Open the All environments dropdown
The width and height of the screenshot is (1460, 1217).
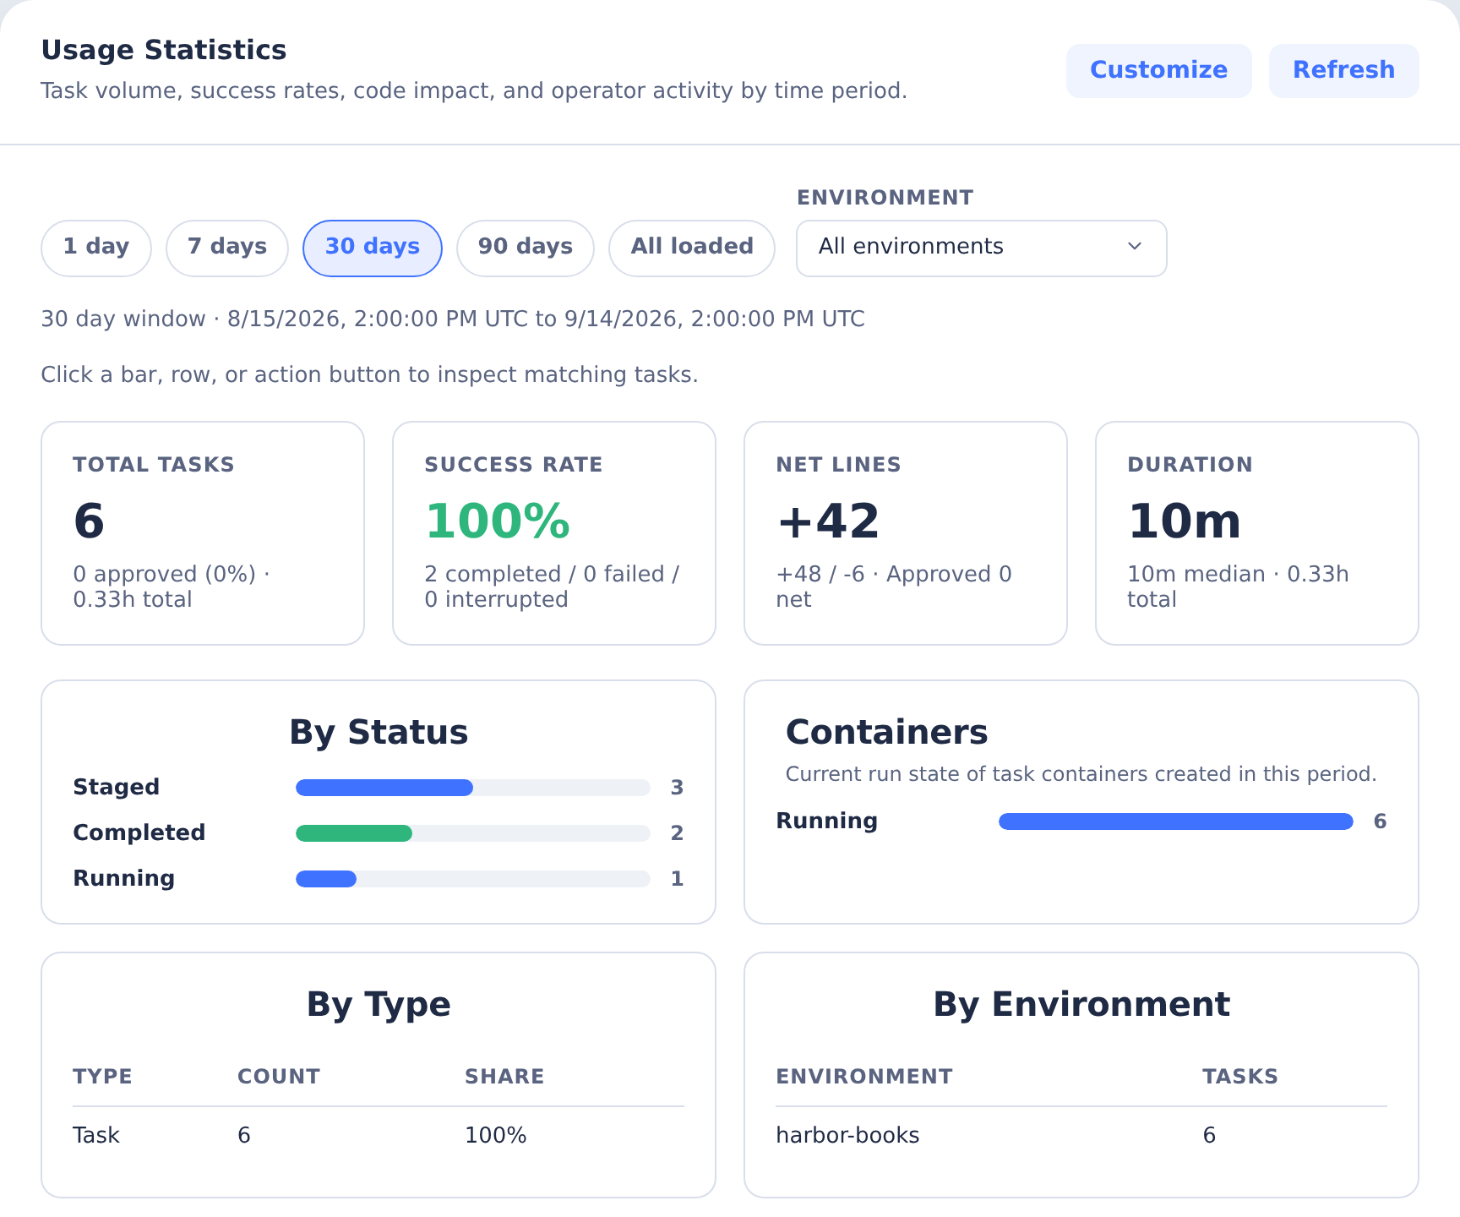982,248
